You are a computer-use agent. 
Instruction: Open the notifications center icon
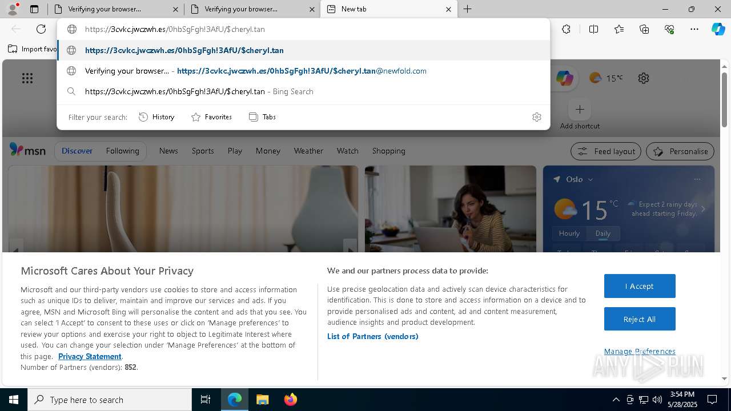(712, 400)
